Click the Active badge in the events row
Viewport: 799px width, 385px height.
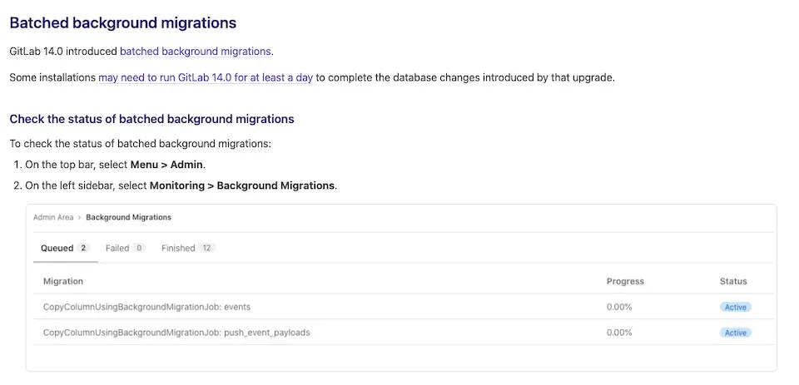point(735,307)
